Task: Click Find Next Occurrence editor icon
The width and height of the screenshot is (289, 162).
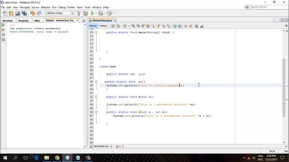Action: tap(143, 26)
